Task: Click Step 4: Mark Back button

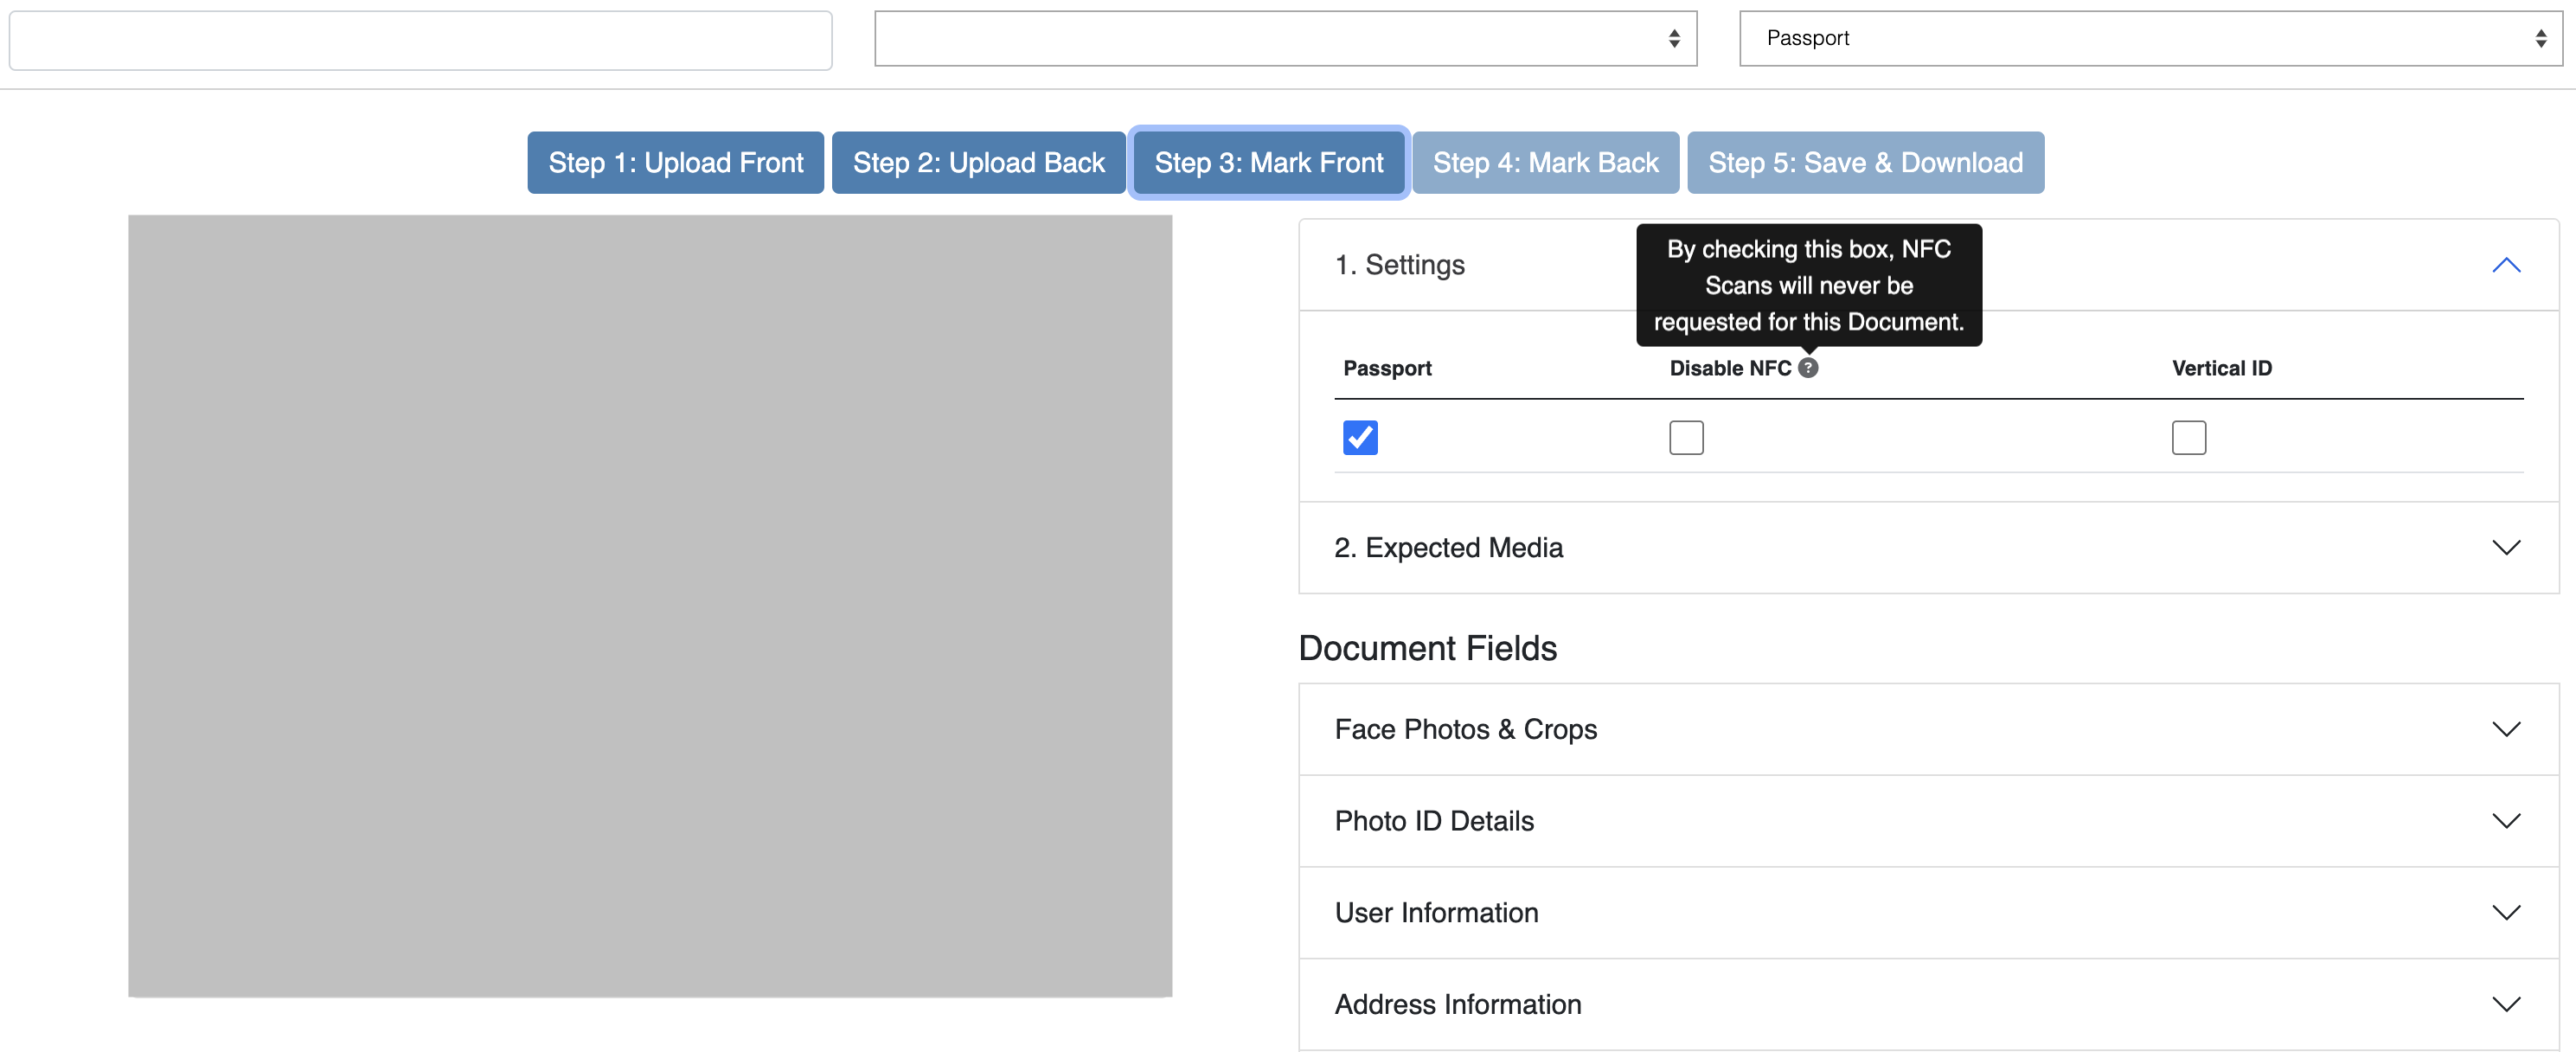Action: click(x=1545, y=163)
